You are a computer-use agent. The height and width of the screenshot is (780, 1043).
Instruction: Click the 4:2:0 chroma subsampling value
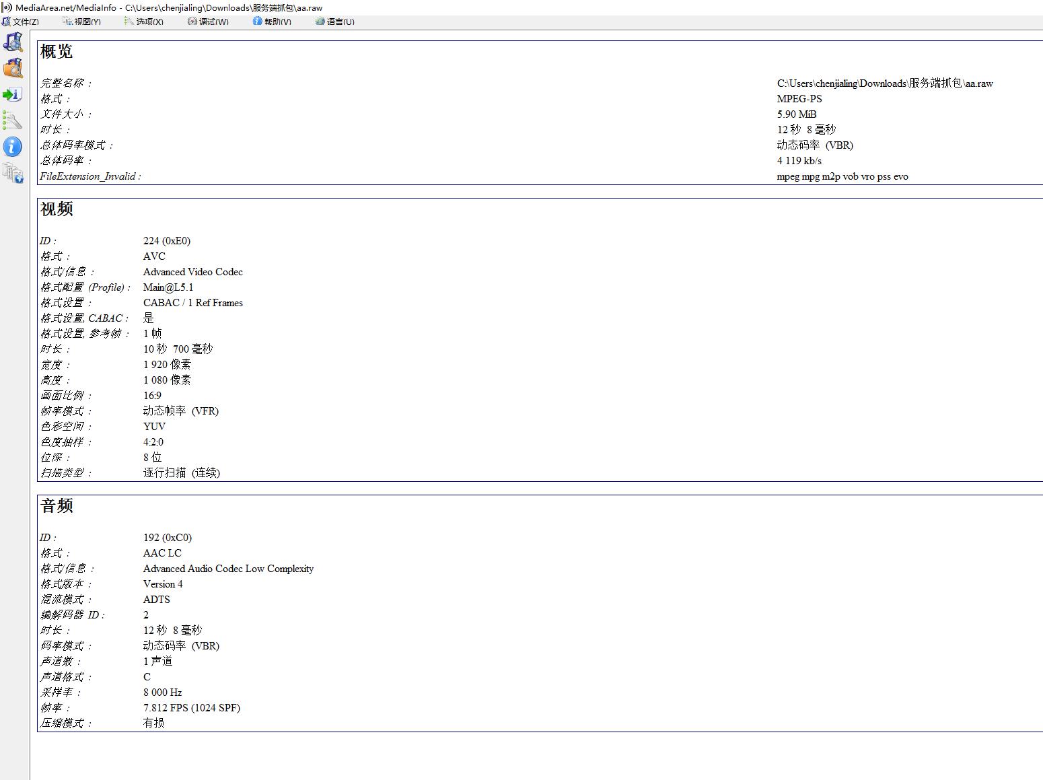click(x=153, y=442)
